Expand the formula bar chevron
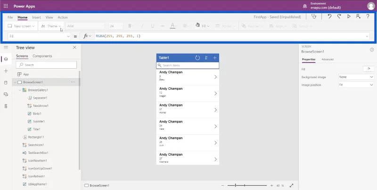 tap(367, 36)
